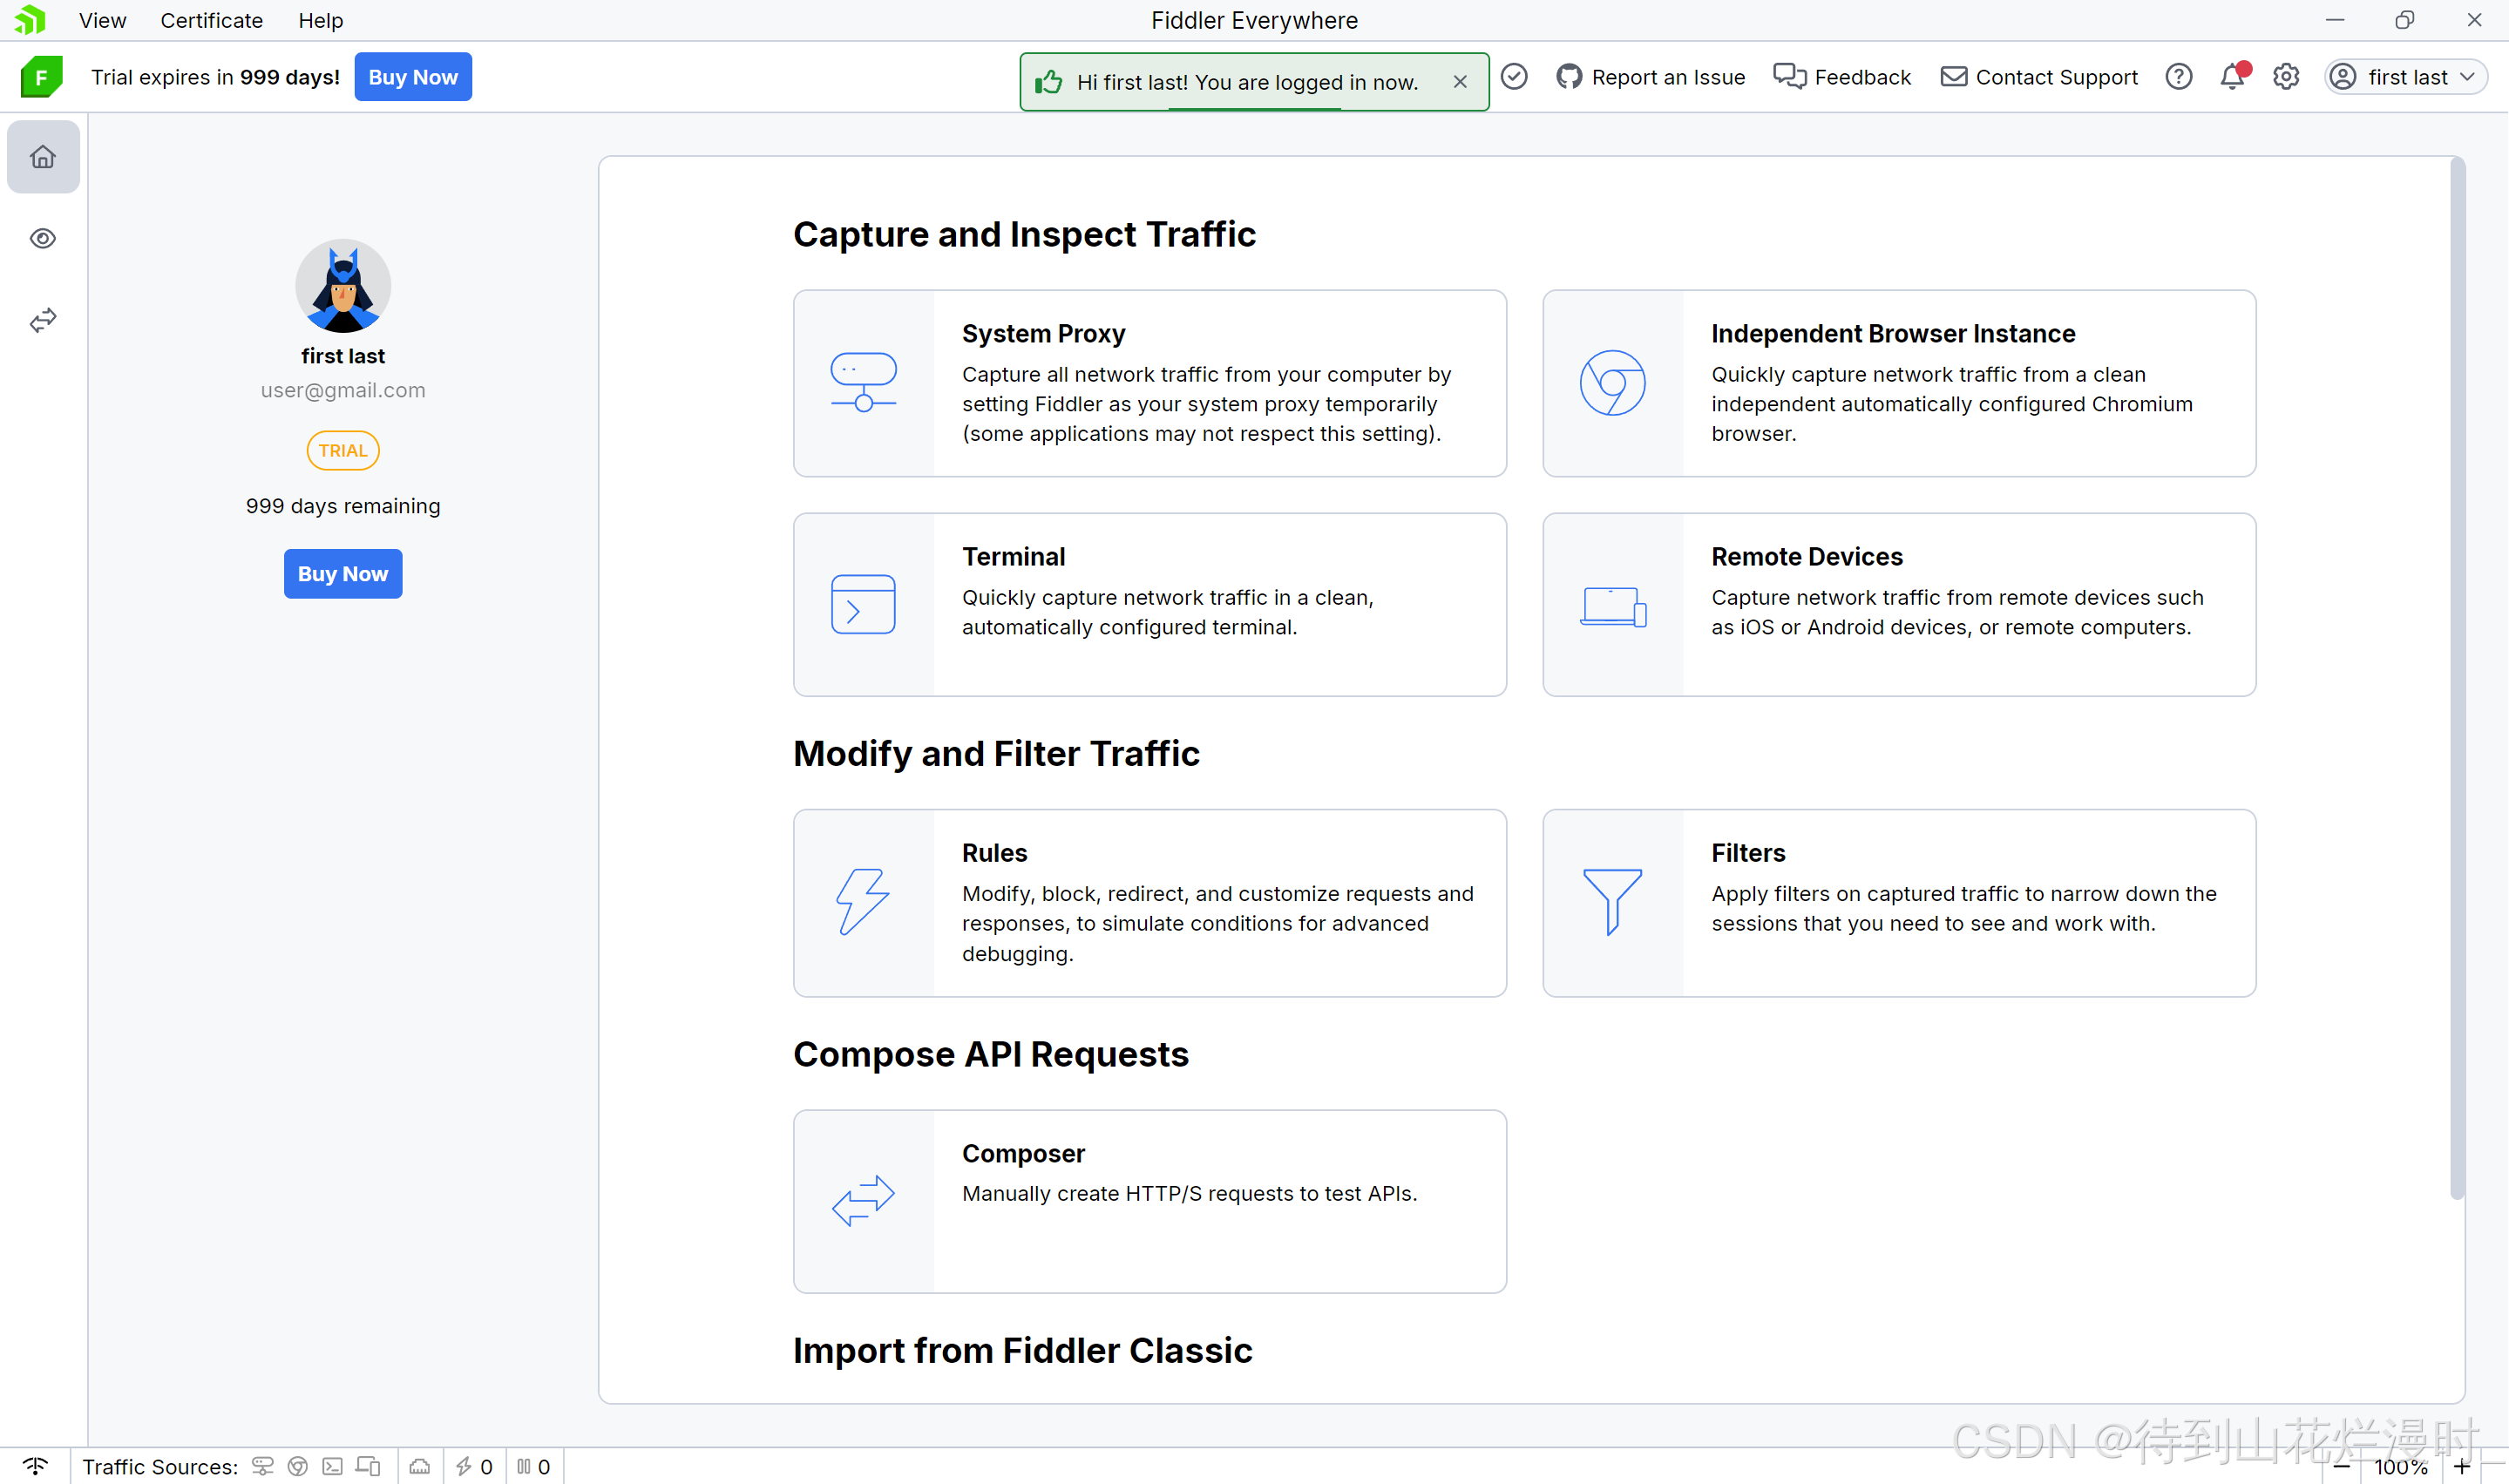Image resolution: width=2509 pixels, height=1484 pixels.
Task: Click the checkmark status icon in toolbar
Action: click(1514, 77)
